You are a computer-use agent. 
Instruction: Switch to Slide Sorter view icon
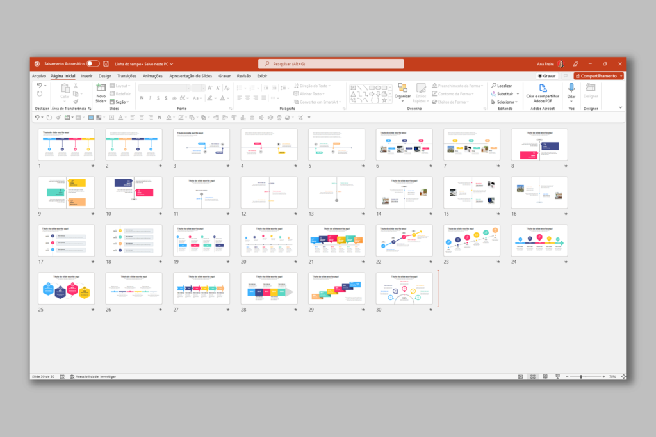[x=533, y=377]
